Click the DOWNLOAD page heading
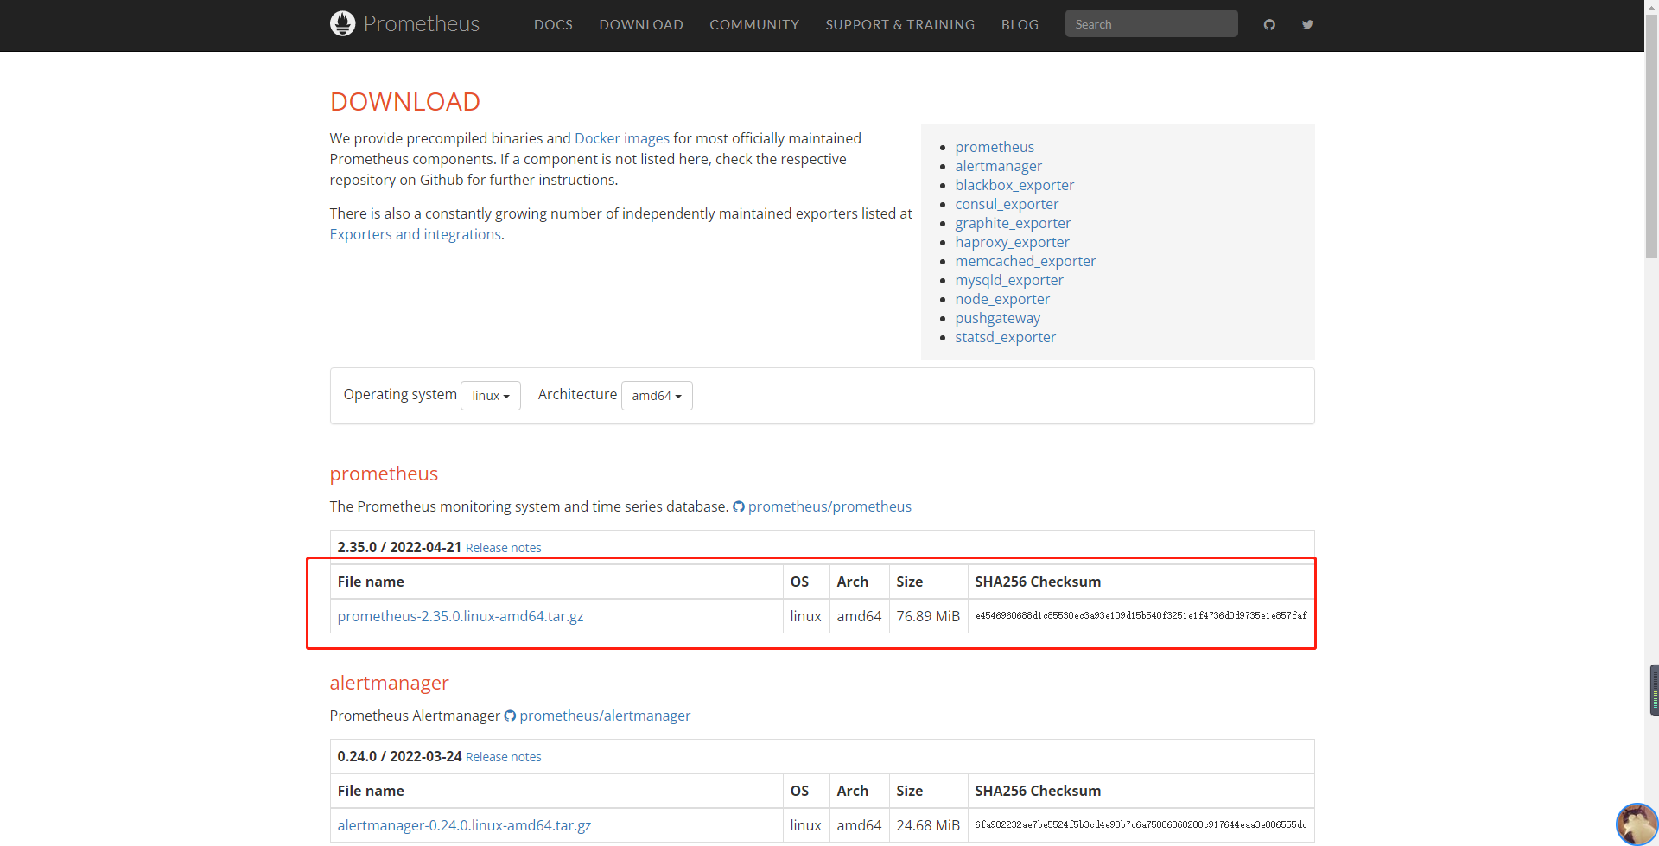This screenshot has height=846, width=1659. [x=404, y=102]
